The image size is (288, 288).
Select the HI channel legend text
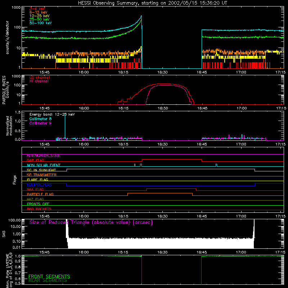(39, 81)
